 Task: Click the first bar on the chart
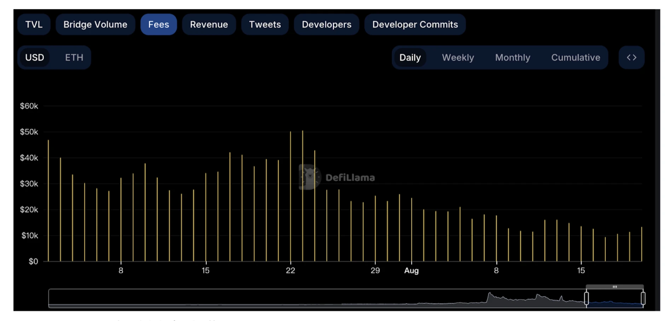(x=48, y=201)
